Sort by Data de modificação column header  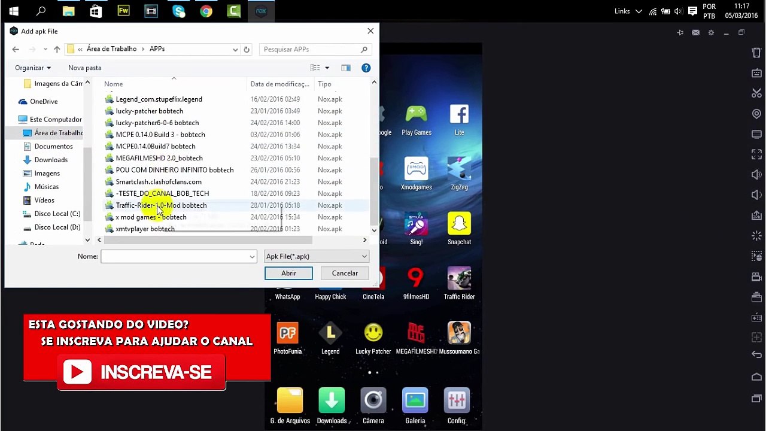[279, 84]
